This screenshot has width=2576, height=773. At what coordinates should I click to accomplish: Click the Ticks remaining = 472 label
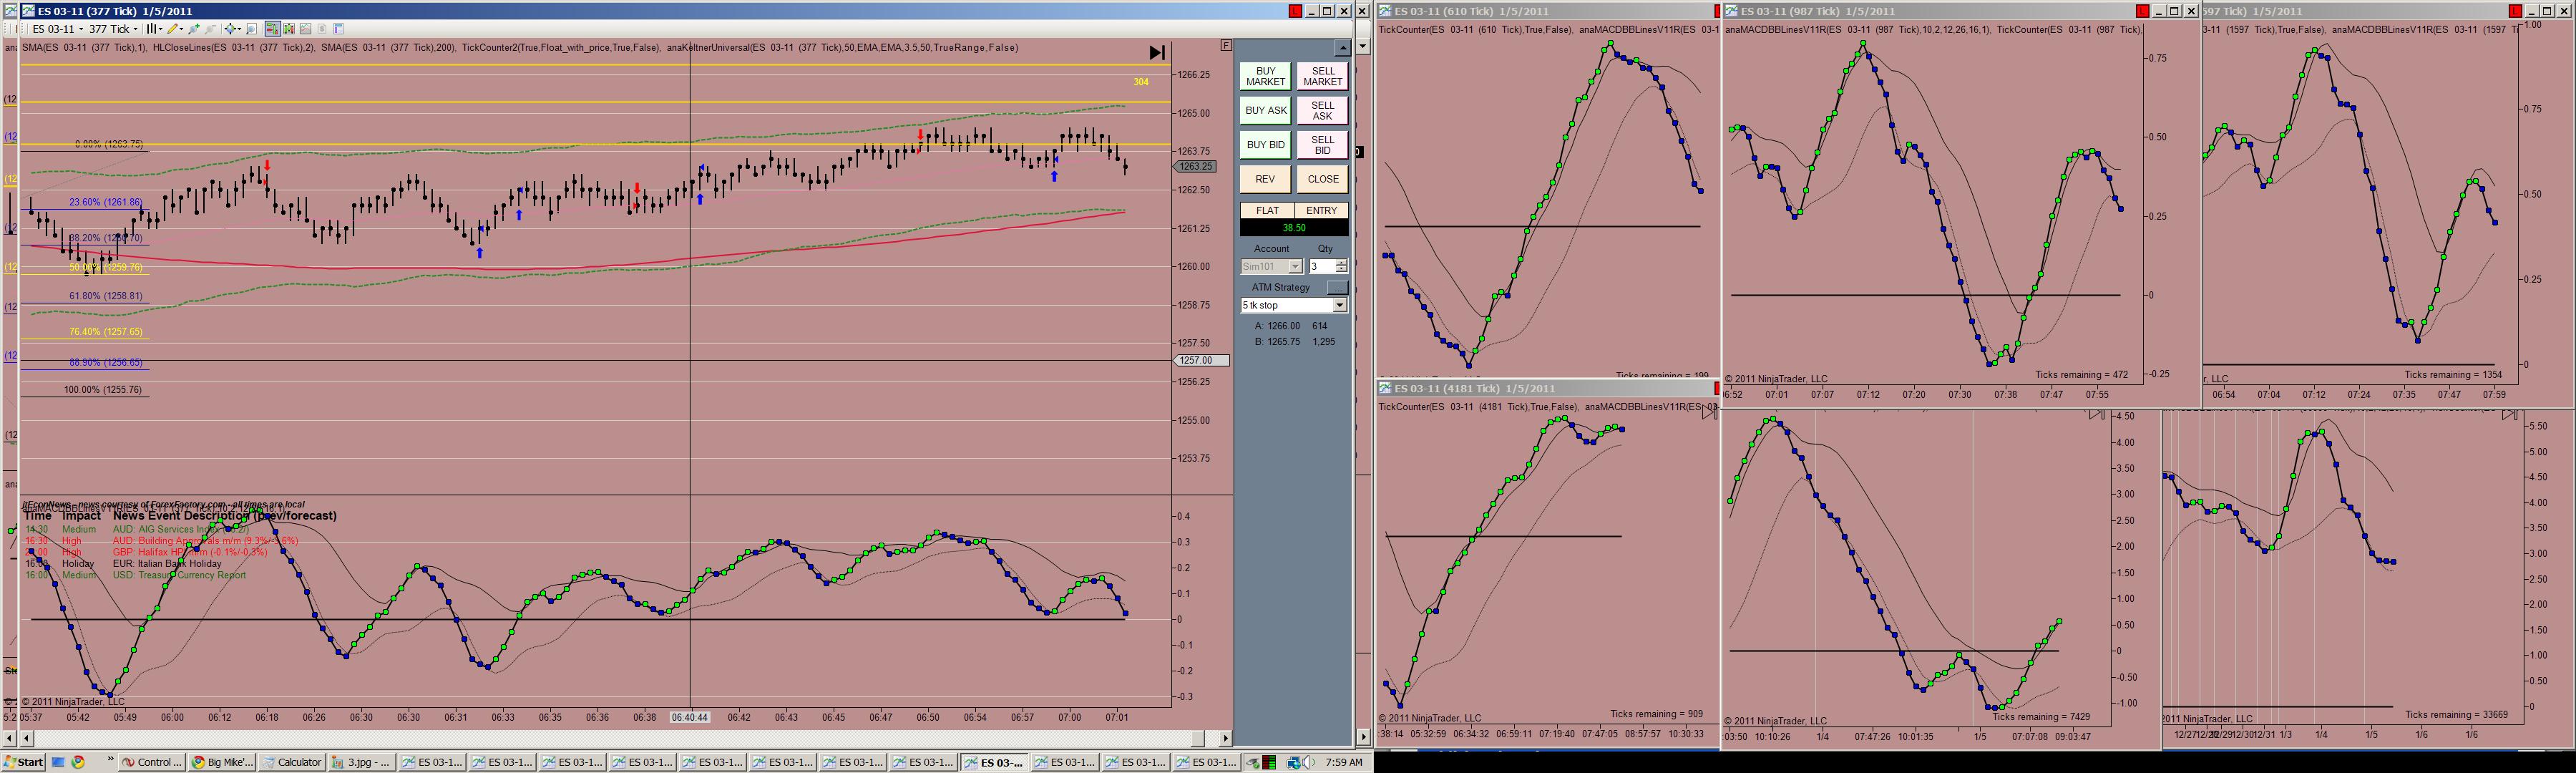click(2081, 375)
